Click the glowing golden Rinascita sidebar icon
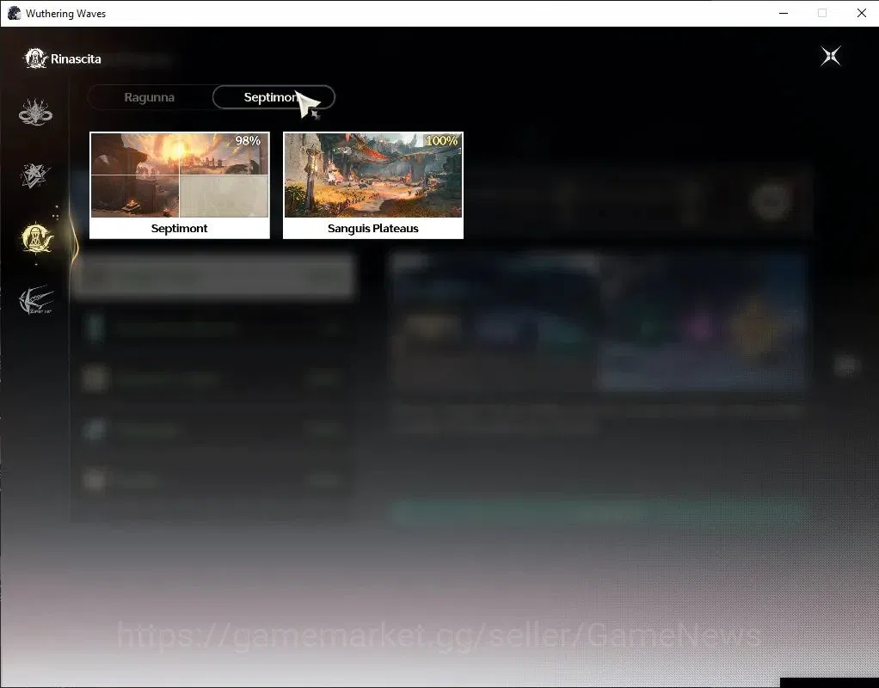Image resolution: width=879 pixels, height=688 pixels. coord(36,237)
